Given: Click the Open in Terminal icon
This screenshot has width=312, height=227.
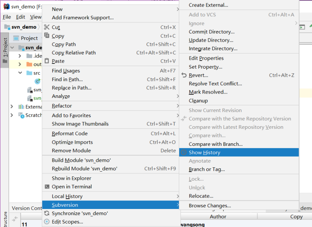Looking at the screenshot, I should [47, 187].
